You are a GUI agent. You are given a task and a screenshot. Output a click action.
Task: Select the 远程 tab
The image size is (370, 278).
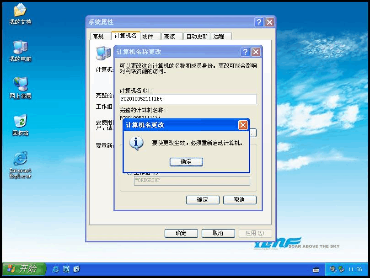point(219,37)
